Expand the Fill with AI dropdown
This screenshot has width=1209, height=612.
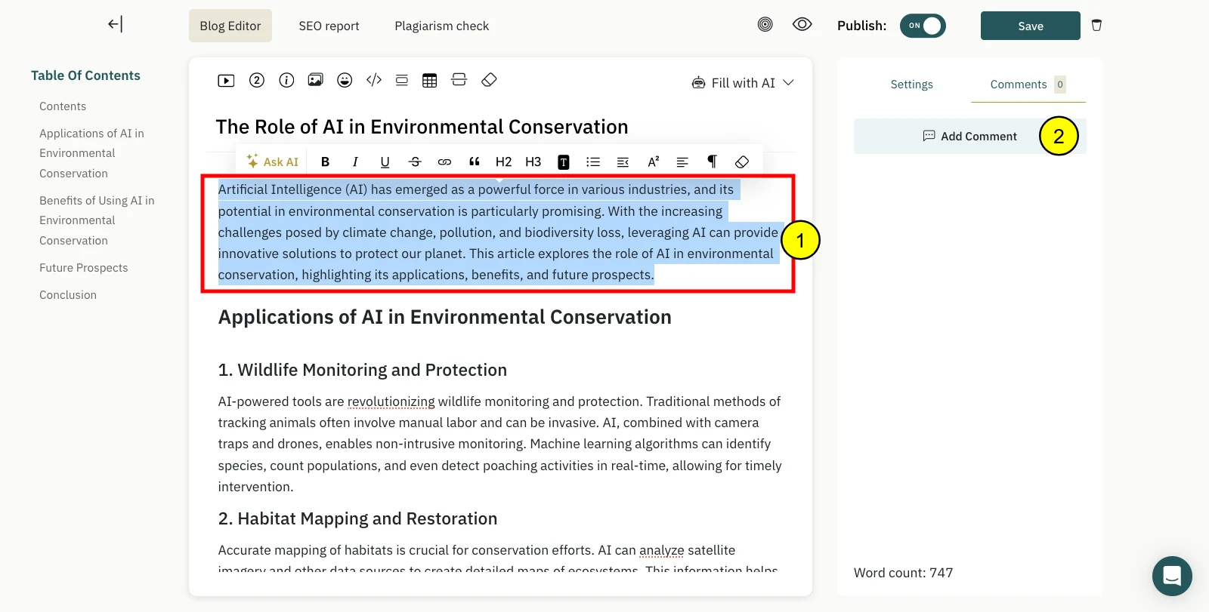(743, 82)
